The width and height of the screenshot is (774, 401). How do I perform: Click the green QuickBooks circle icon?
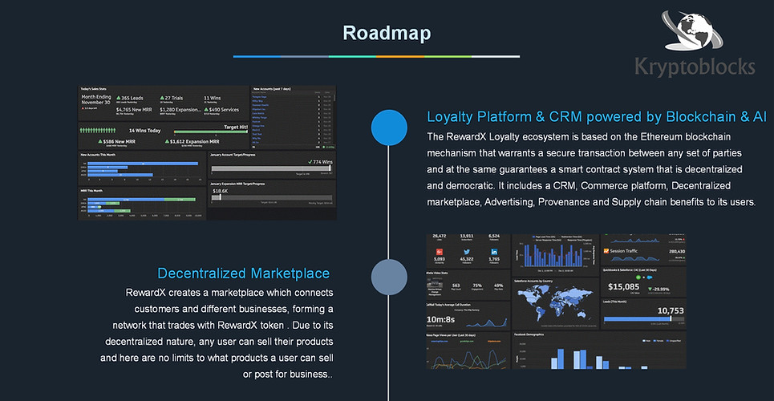638,277
